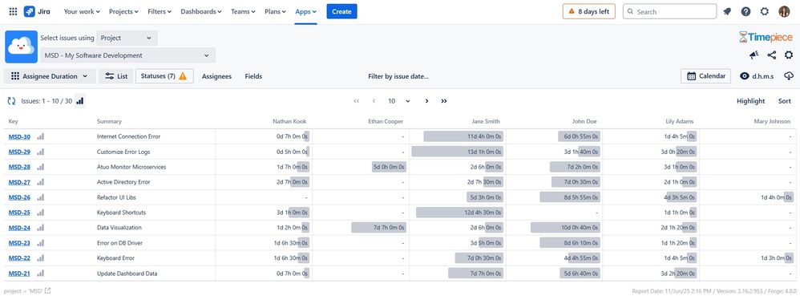This screenshot has height=296, width=800.
Task: Click the announcements megaphone icon
Action: (754, 55)
